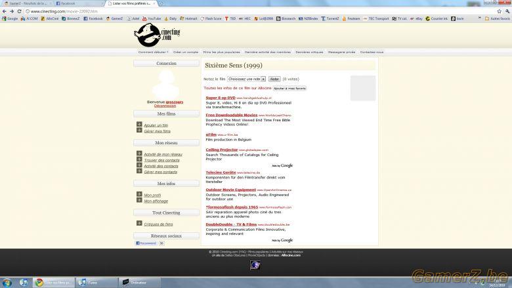Image resolution: width=512 pixels, height=288 pixels.
Task: Open the Allocine.com footer link
Action: pos(291,255)
